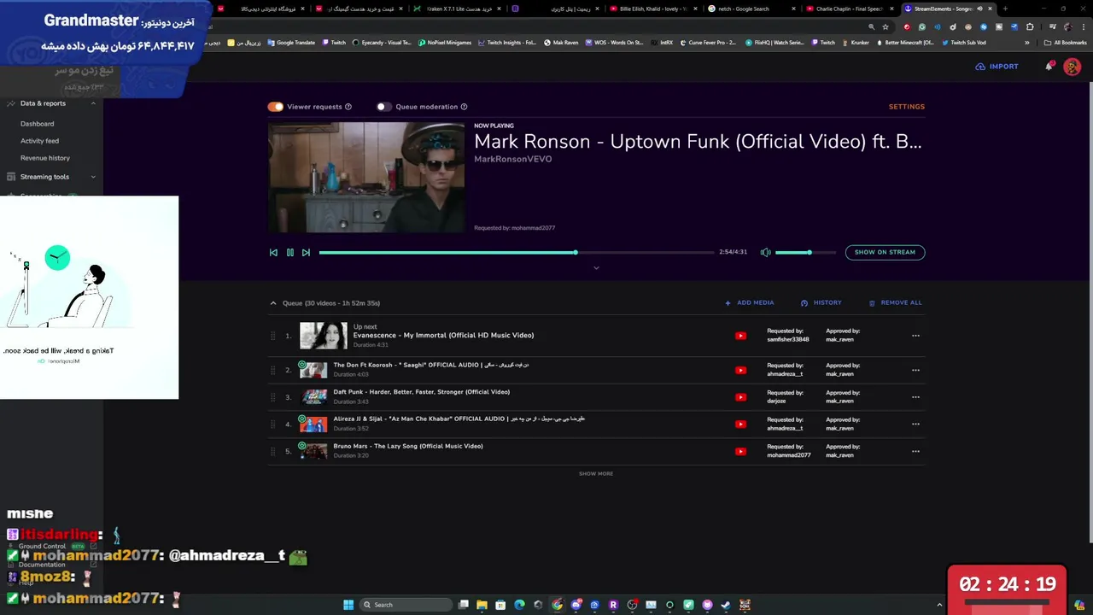Open the Queue moderation help tooltip icon

(464, 107)
